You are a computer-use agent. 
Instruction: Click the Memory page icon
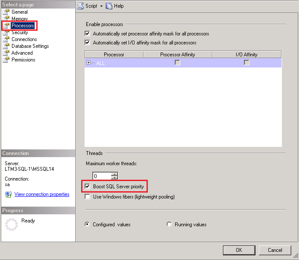point(6,18)
